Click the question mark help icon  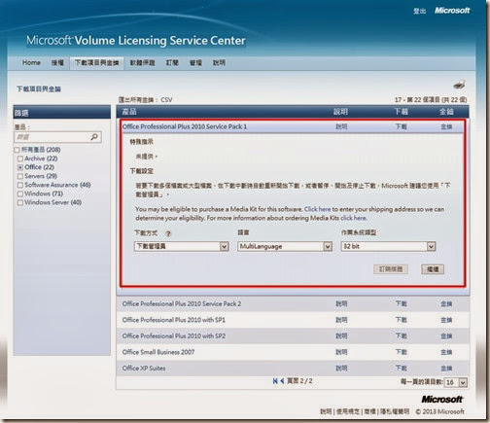point(168,233)
